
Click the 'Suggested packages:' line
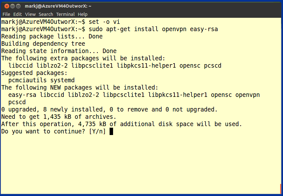tap(34, 73)
